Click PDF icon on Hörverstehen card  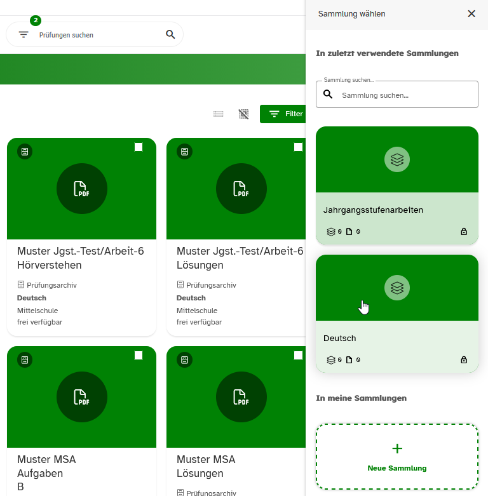coord(81,189)
